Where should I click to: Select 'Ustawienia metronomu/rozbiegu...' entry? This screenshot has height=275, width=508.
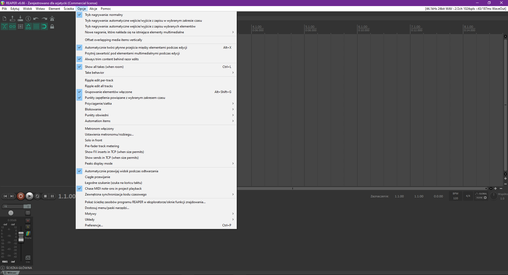click(156, 134)
